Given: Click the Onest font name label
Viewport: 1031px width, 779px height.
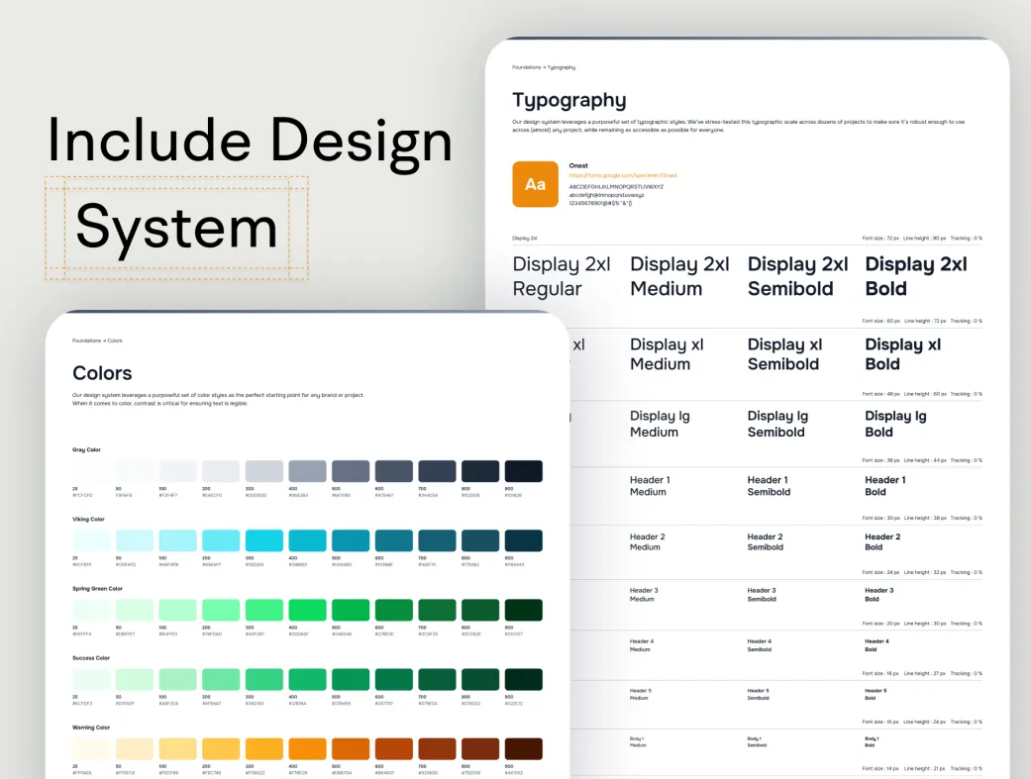Looking at the screenshot, I should (578, 165).
